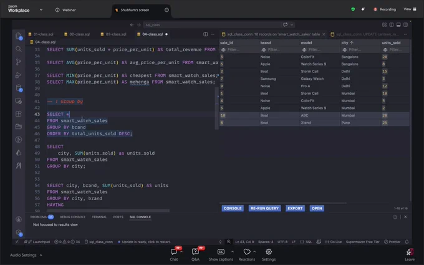Open the Webinar tab in Zoom
The image size is (424, 265).
click(65, 10)
